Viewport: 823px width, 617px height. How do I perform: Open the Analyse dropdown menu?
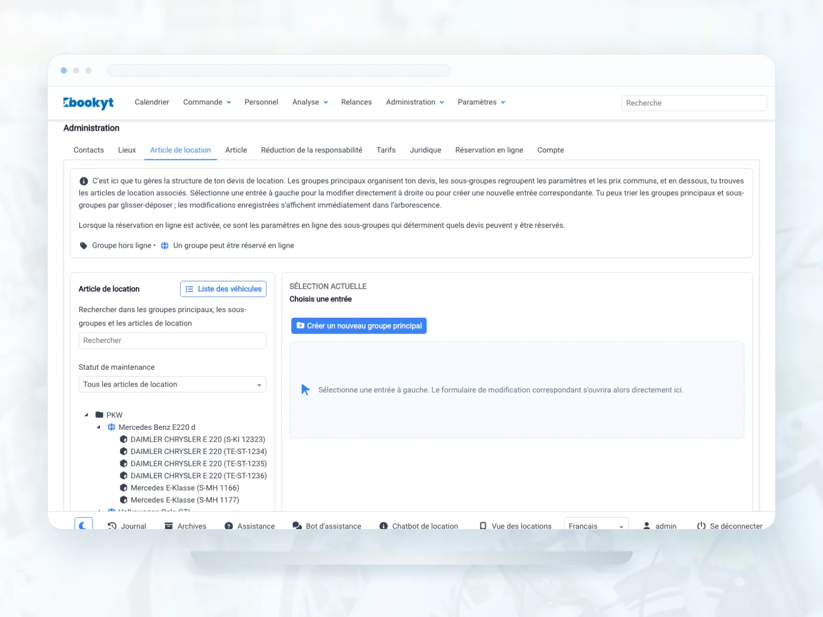[x=310, y=102]
